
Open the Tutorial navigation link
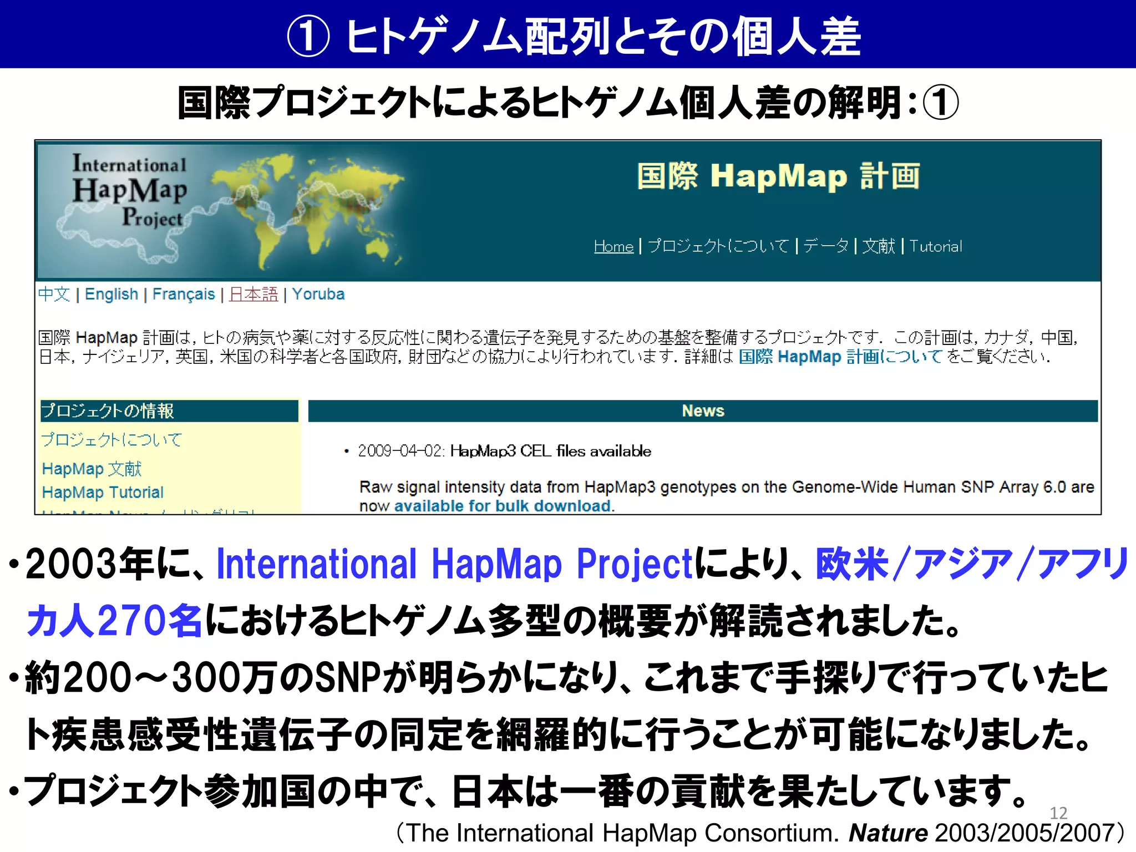tap(936, 246)
